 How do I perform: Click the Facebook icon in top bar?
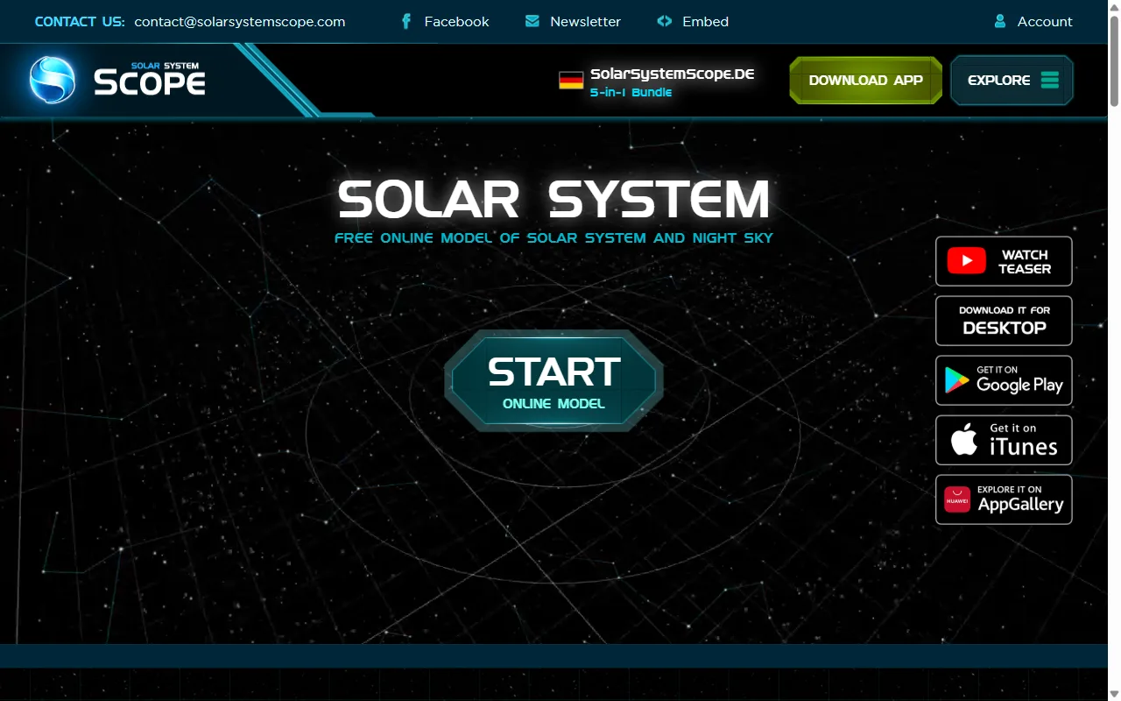point(406,21)
